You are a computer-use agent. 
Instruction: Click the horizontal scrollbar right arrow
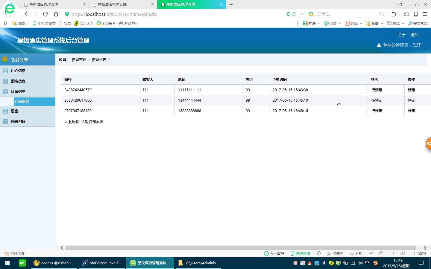(x=425, y=248)
